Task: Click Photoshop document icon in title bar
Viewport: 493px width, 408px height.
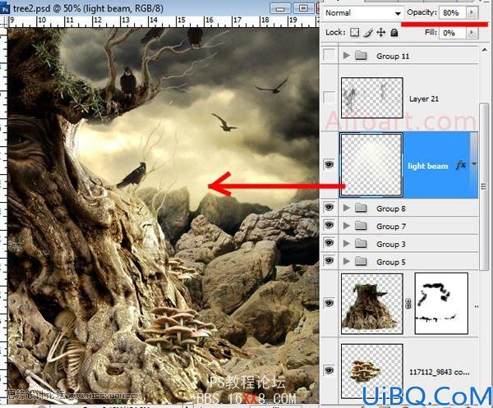Action: click(5, 9)
